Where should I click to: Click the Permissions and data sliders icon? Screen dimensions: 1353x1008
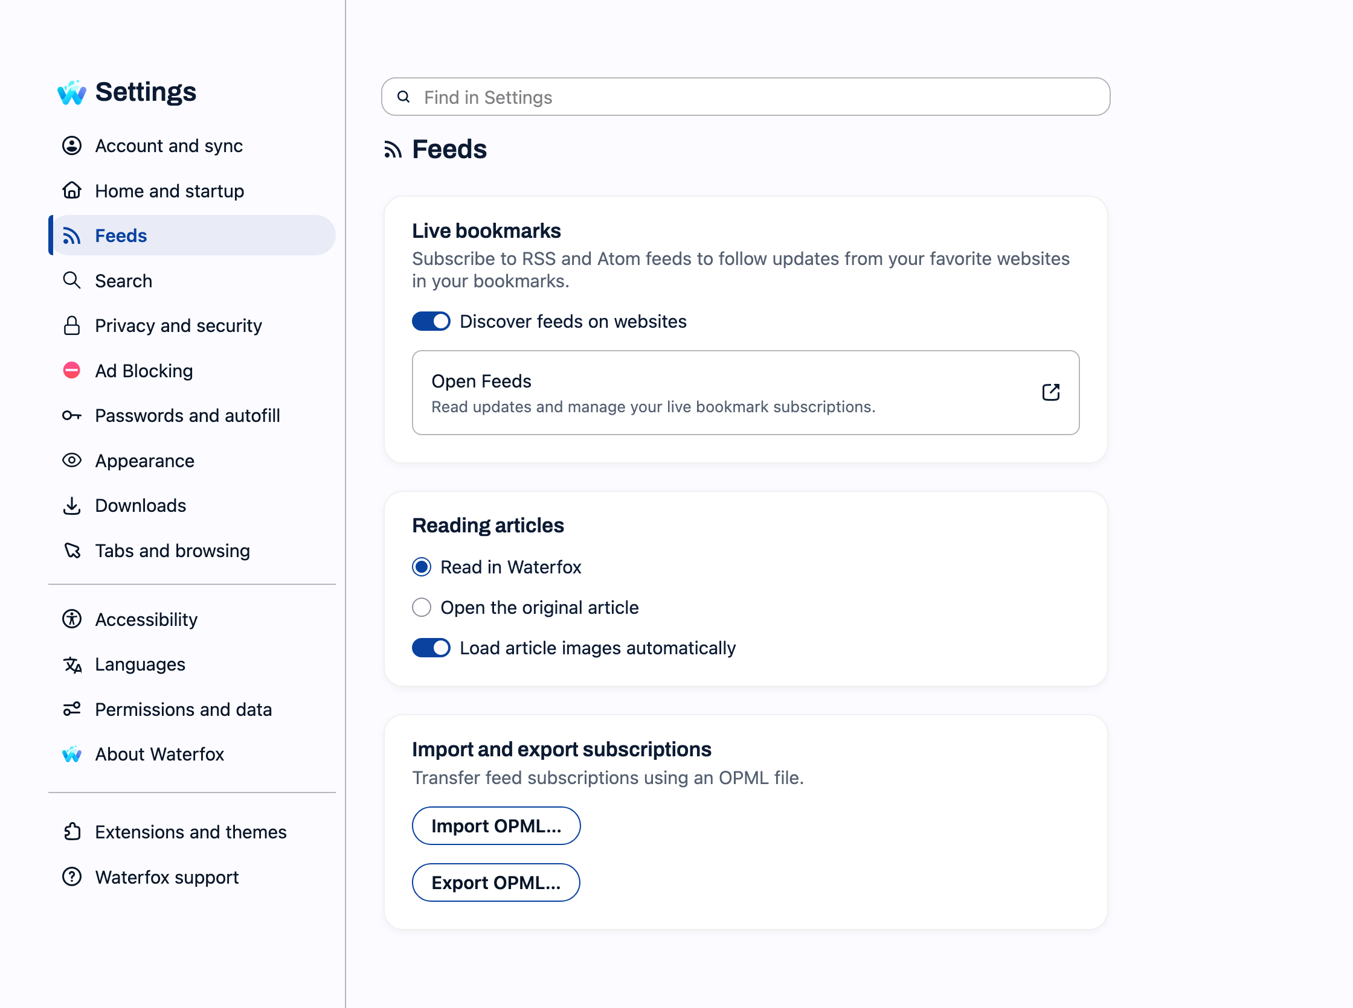(x=72, y=709)
